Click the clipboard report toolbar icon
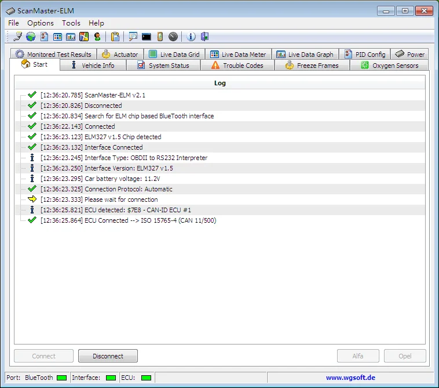 tap(115, 37)
